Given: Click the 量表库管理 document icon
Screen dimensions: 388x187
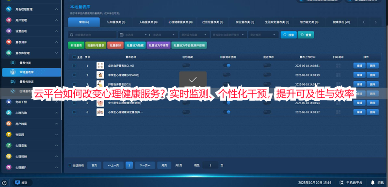Looking at the screenshot, I should click(9, 53).
